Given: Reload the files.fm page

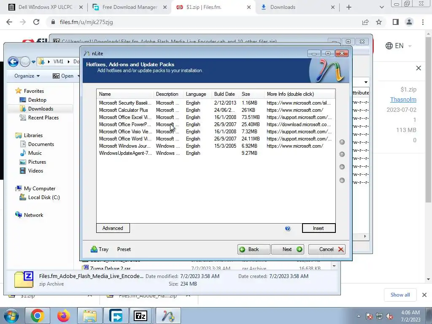Looking at the screenshot, I should pos(36,22).
